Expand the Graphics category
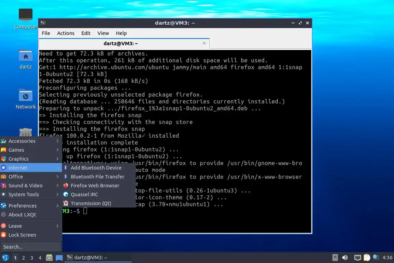Screen dimensions: 394x263 point(31,159)
